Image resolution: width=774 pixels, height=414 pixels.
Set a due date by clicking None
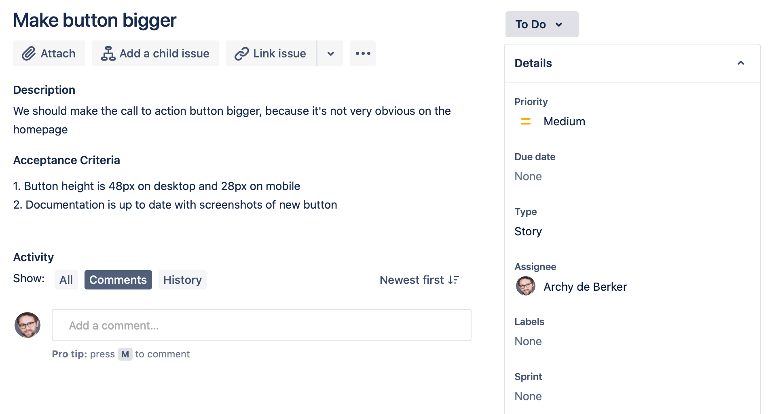(x=528, y=176)
